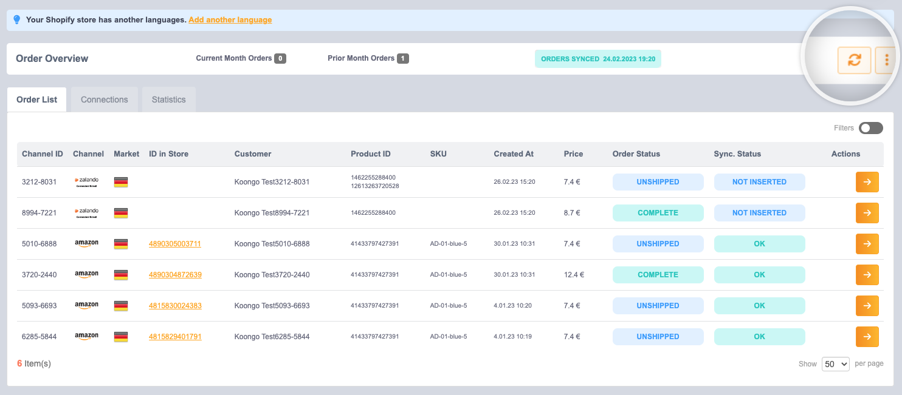
Task: Switch to the Connections tab
Action: (x=105, y=100)
